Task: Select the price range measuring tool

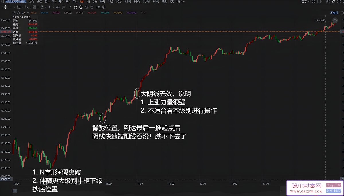Action: coord(42,7)
